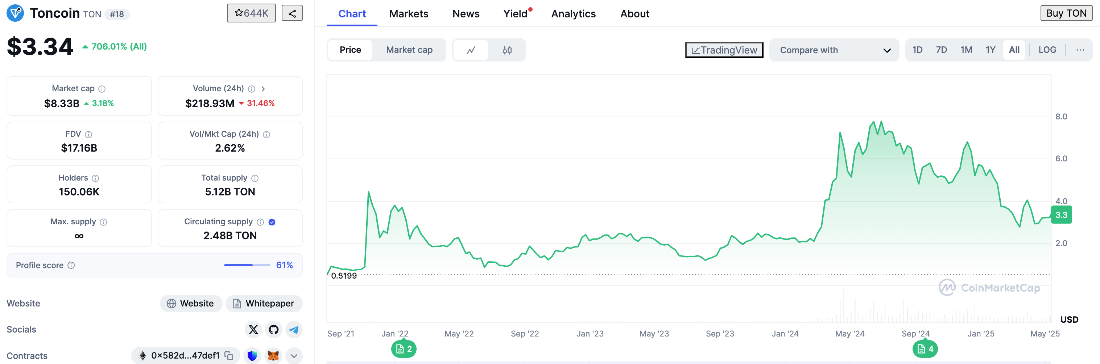The height and width of the screenshot is (364, 1100).
Task: Click the verified circulating supply badge
Action: pos(272,222)
